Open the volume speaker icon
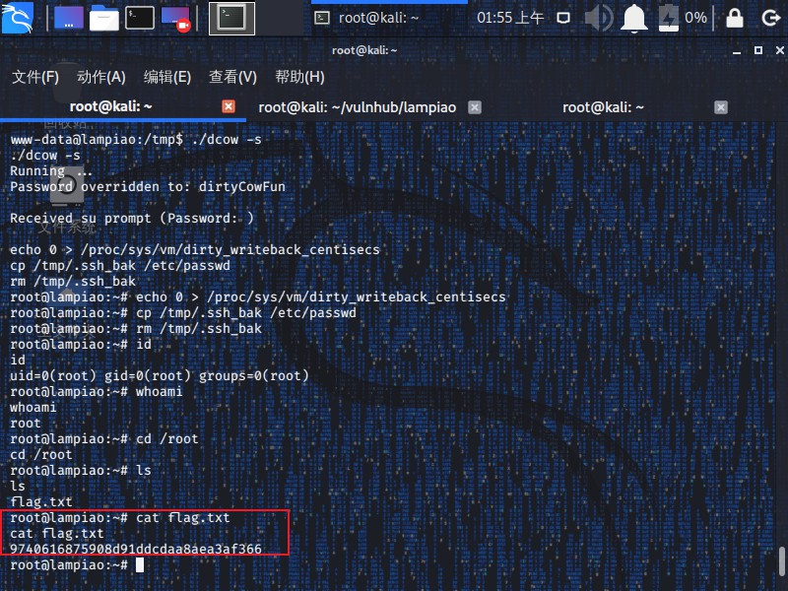 point(599,19)
